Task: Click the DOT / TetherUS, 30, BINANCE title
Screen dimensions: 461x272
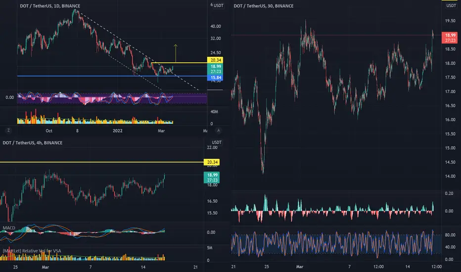Action: [264, 6]
